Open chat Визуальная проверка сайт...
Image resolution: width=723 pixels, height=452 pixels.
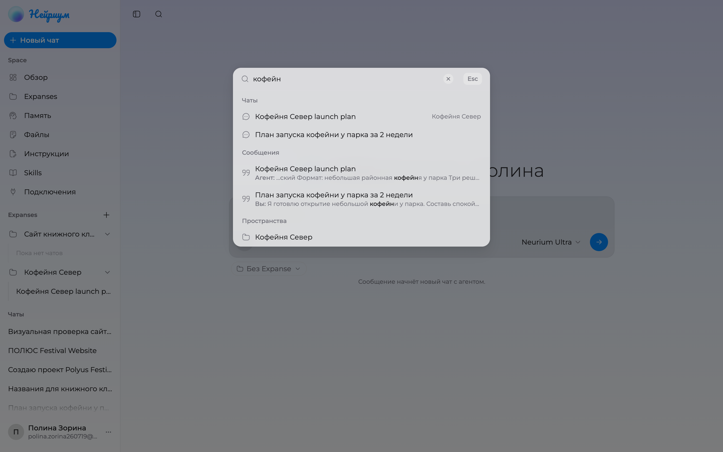[x=60, y=331]
